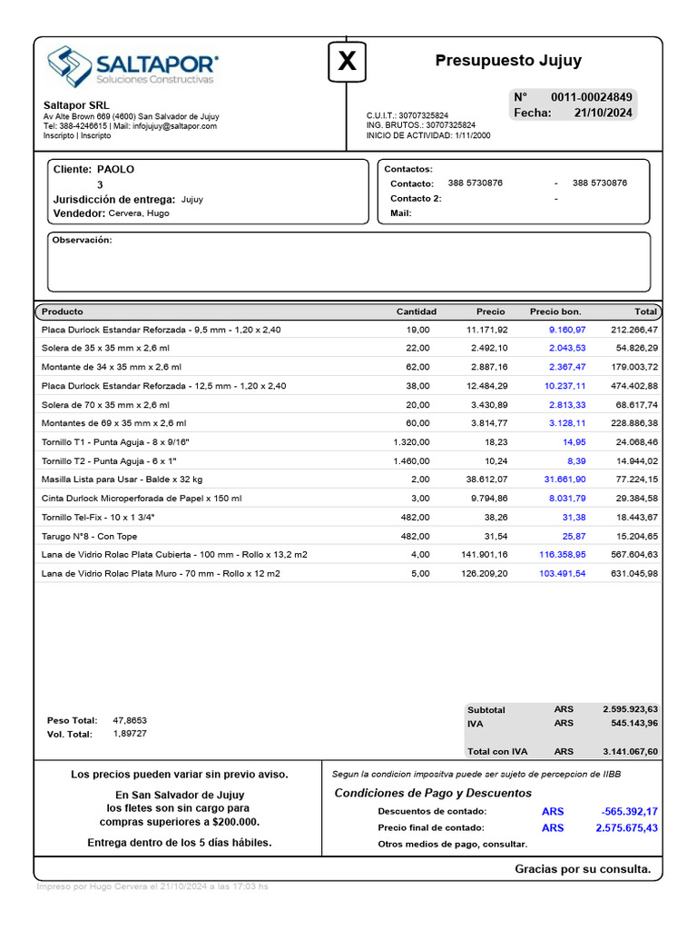Select Entrega dentro de los 5 días hábiles
Screen dimensions: 697x930
pos(180,843)
